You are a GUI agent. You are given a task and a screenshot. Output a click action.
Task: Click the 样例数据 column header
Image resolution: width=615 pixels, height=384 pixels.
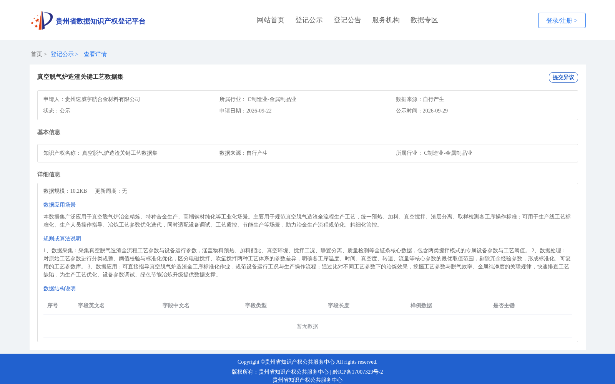(421, 306)
